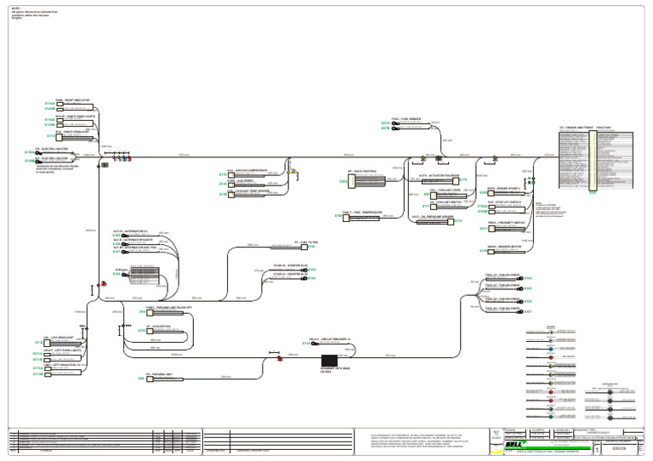Click the 'COL - COOLANT LEVEL' label
The image size is (653, 461).
tap(446, 190)
